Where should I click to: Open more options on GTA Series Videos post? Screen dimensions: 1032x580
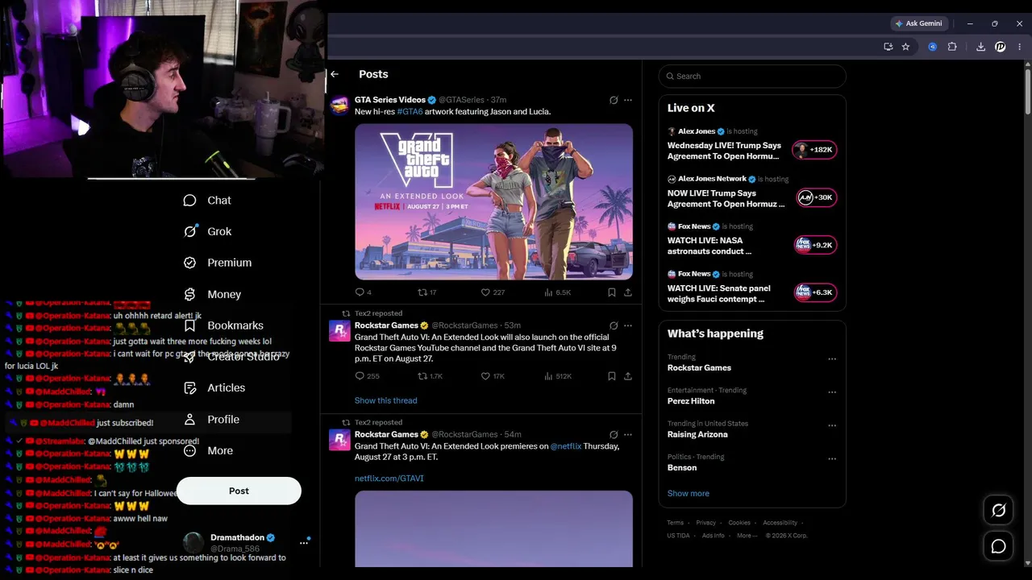[x=628, y=100]
